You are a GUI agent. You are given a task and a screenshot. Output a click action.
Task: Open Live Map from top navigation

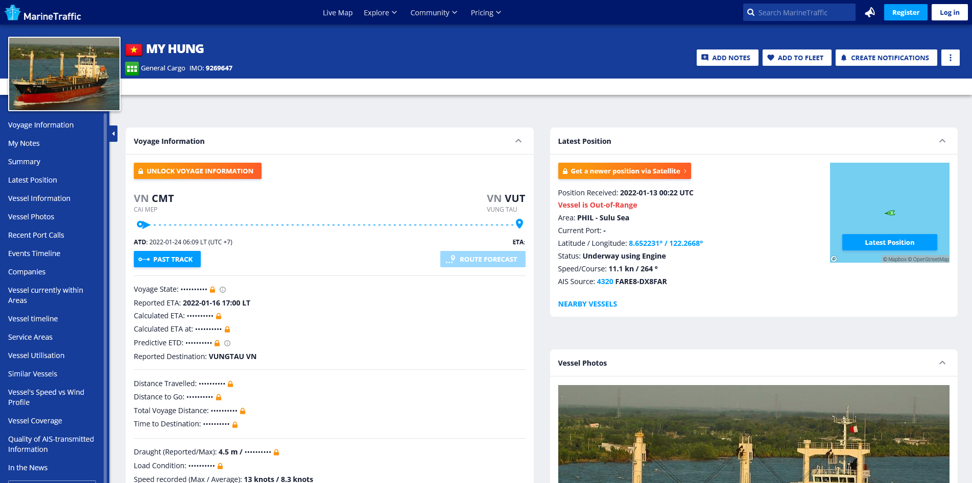(x=338, y=13)
